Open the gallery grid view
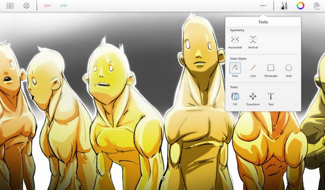Screen dimensions: 325x190 10,6
